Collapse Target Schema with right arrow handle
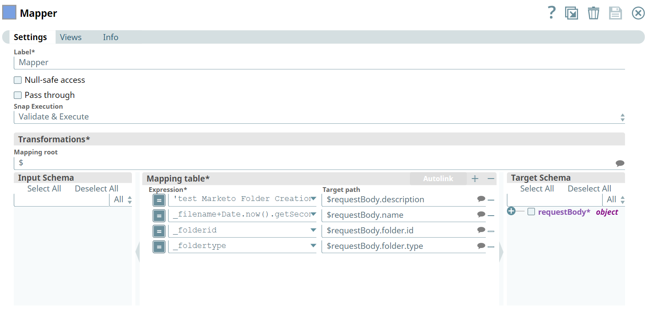 click(501, 252)
